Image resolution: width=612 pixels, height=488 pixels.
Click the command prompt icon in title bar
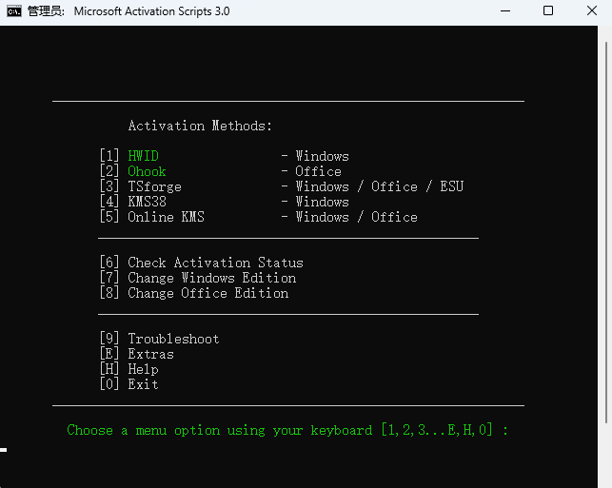pyautogui.click(x=14, y=11)
